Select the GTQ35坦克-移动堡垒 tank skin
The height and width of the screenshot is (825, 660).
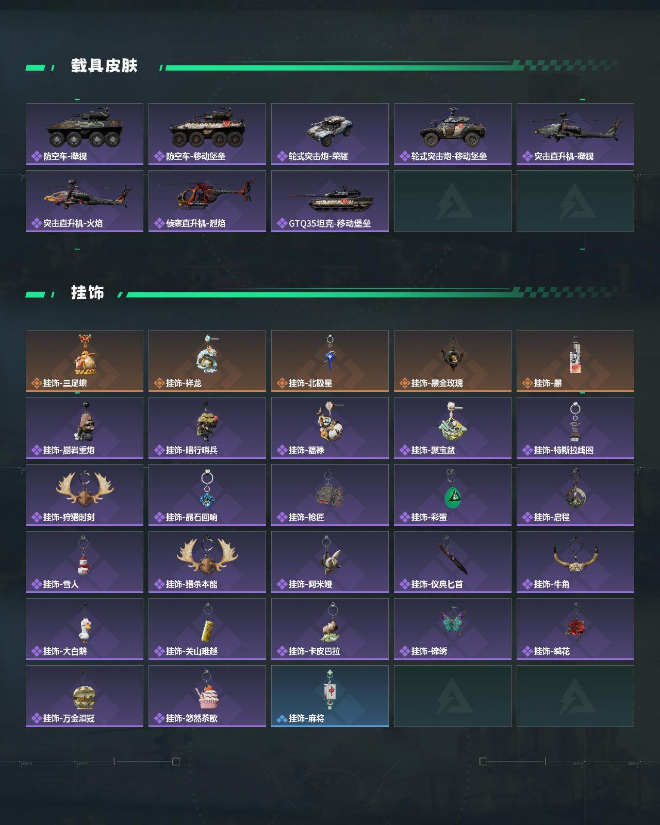(x=330, y=201)
